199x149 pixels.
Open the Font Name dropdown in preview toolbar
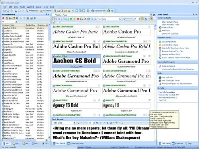point(120,19)
